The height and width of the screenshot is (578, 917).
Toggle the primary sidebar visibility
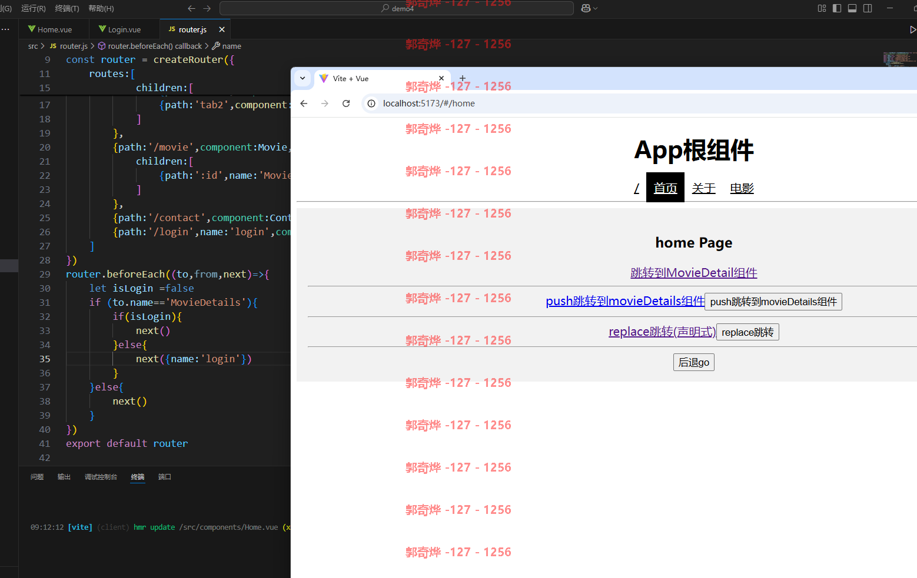(837, 8)
